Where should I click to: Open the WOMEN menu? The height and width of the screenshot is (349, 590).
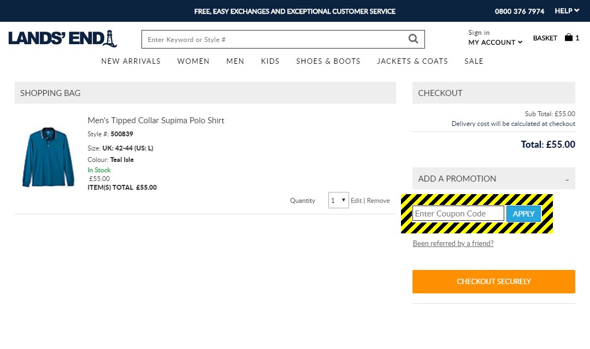(193, 61)
